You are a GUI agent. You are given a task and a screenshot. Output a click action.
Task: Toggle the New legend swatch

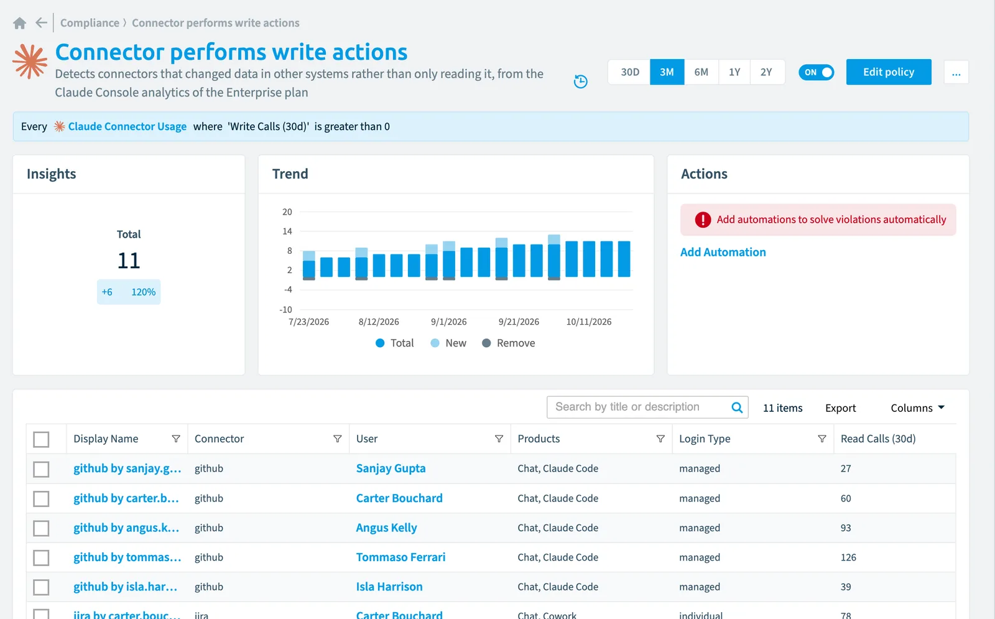(x=435, y=343)
